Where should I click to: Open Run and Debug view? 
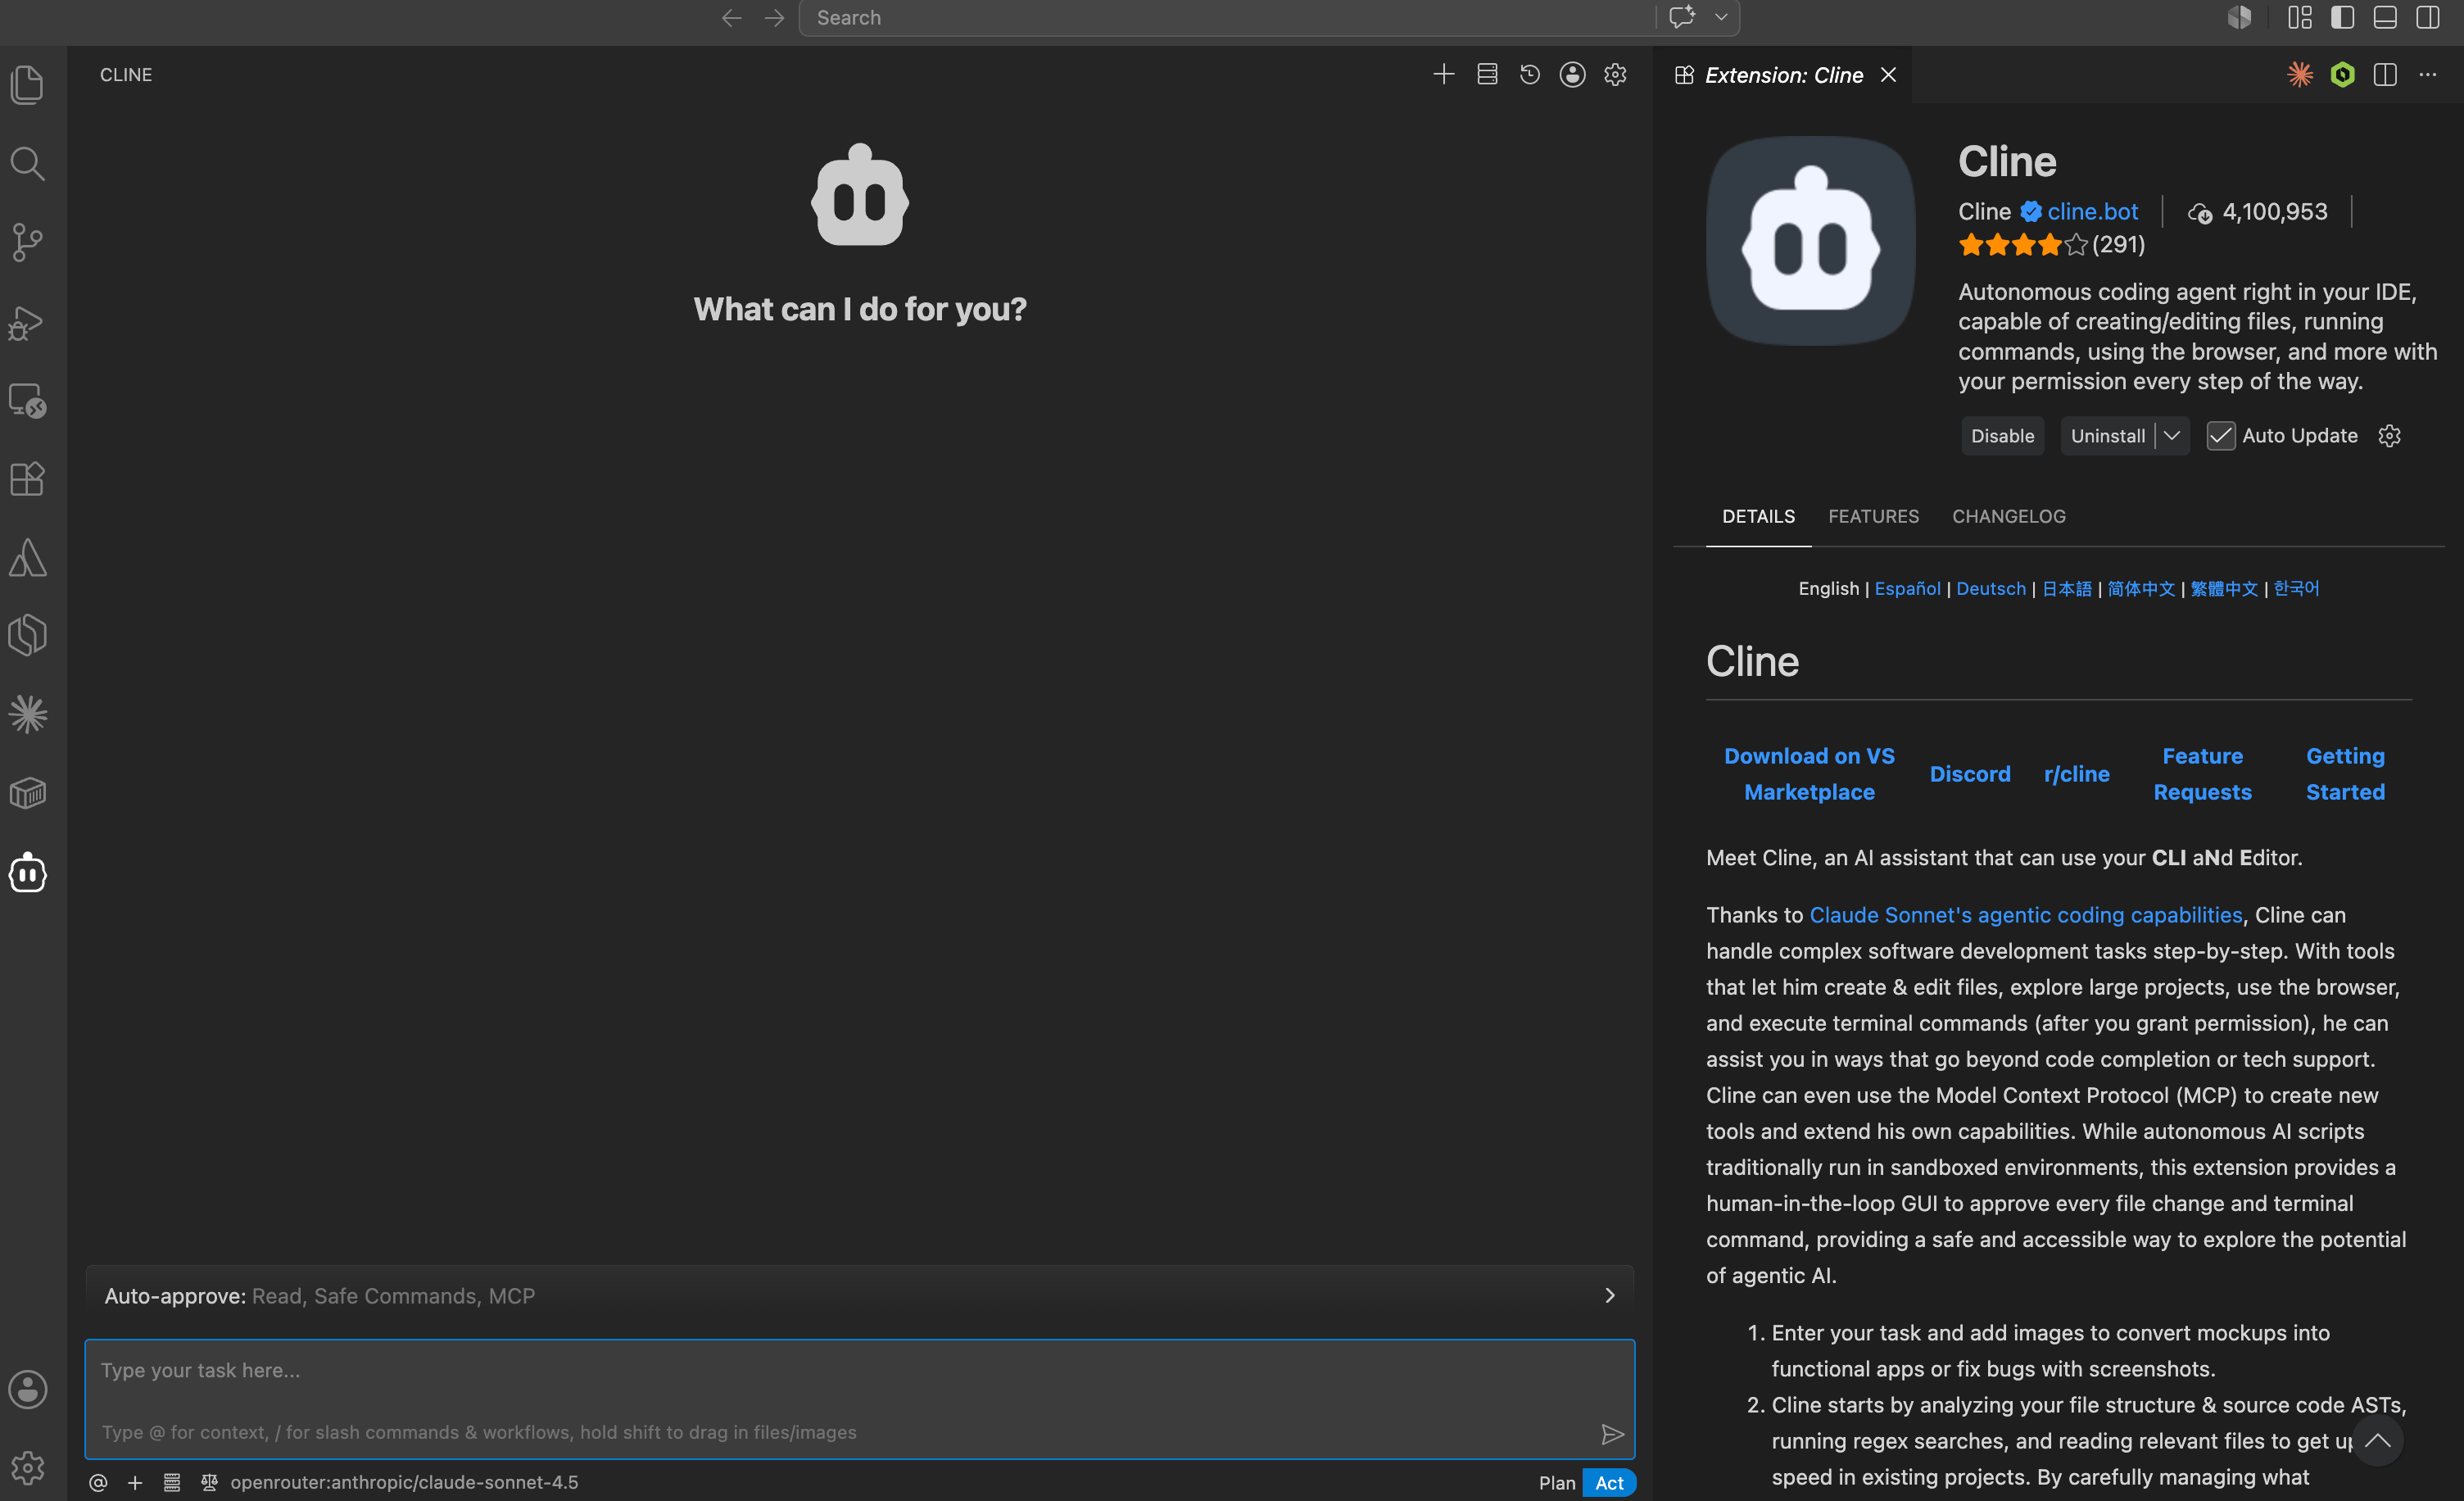28,322
